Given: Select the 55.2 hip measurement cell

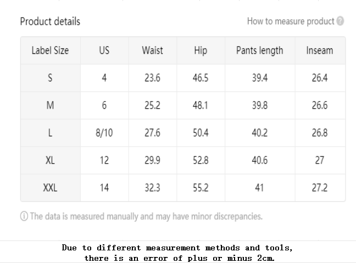Looking at the screenshot, I should point(201,188).
